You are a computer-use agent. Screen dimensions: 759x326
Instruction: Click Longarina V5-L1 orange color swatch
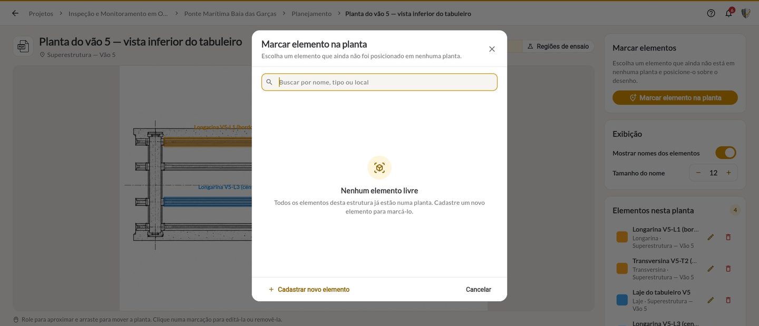click(622, 237)
